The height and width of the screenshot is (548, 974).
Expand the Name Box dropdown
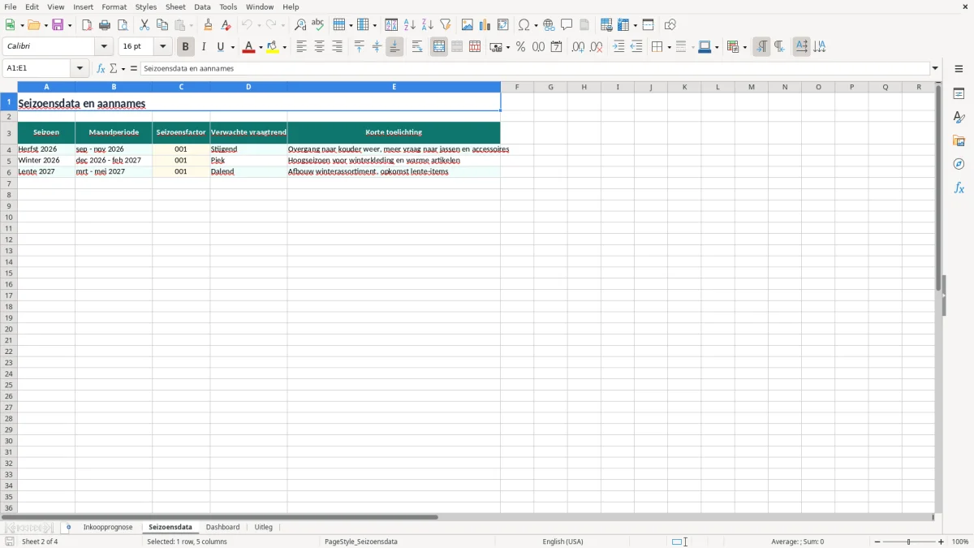coord(80,69)
